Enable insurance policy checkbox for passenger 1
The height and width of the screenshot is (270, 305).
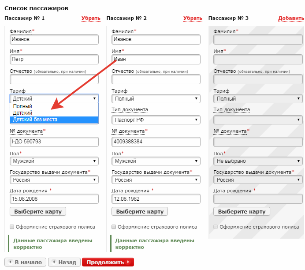coord(12,227)
